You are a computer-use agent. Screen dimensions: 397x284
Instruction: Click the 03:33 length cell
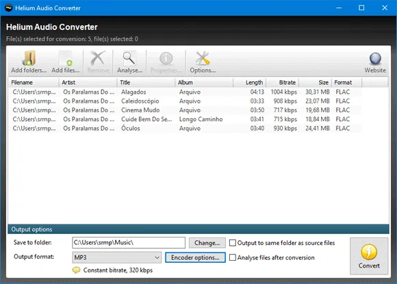(x=257, y=101)
